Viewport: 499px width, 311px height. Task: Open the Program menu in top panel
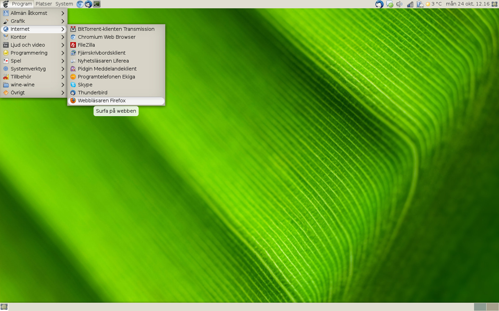(x=17, y=4)
